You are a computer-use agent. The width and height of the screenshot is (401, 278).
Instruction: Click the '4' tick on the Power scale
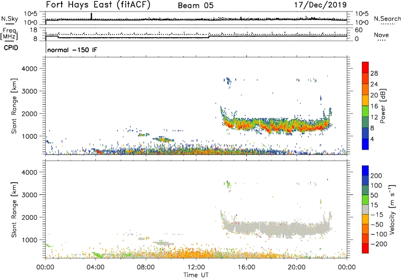tap(372, 139)
